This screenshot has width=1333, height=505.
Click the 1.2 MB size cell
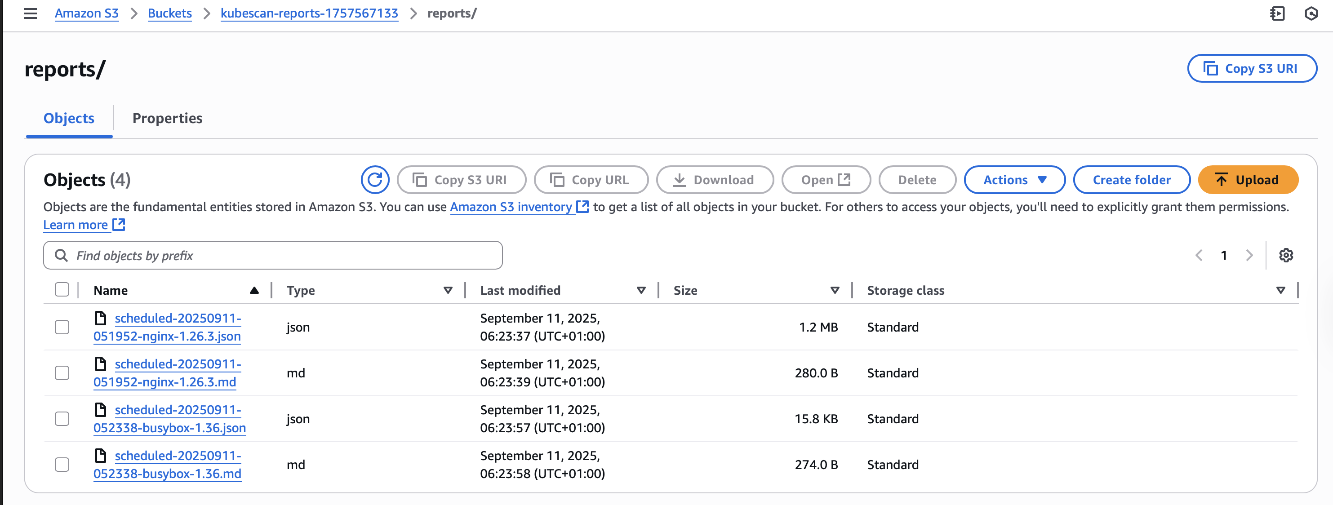[818, 327]
